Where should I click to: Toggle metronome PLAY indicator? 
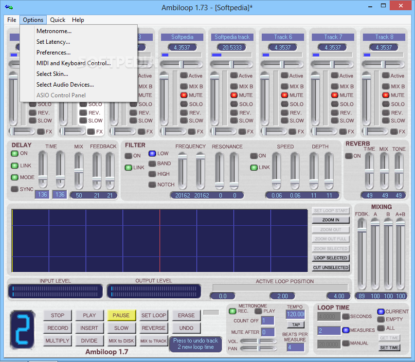258,311
